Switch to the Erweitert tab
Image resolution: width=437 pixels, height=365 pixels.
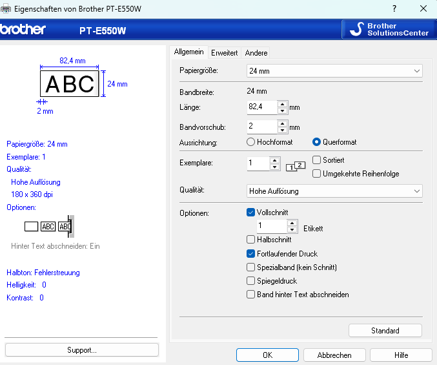coord(224,53)
